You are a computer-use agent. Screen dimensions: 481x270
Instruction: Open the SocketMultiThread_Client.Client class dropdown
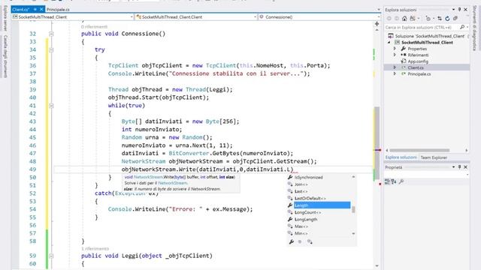(256, 17)
